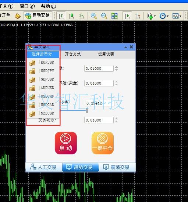The image size is (188, 202).
Task: Switch to the 趋势交易 trend trading tab
Action: (x=81, y=167)
